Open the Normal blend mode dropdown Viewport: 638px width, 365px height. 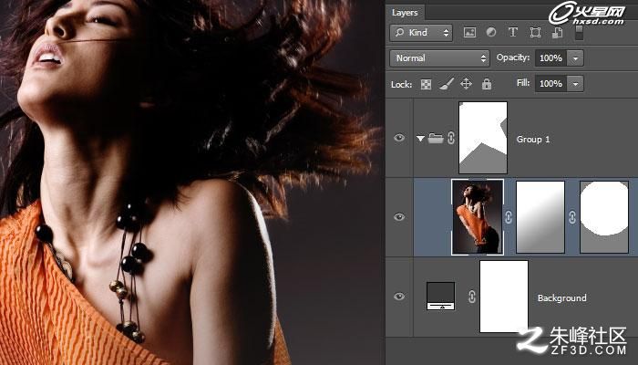tap(439, 58)
